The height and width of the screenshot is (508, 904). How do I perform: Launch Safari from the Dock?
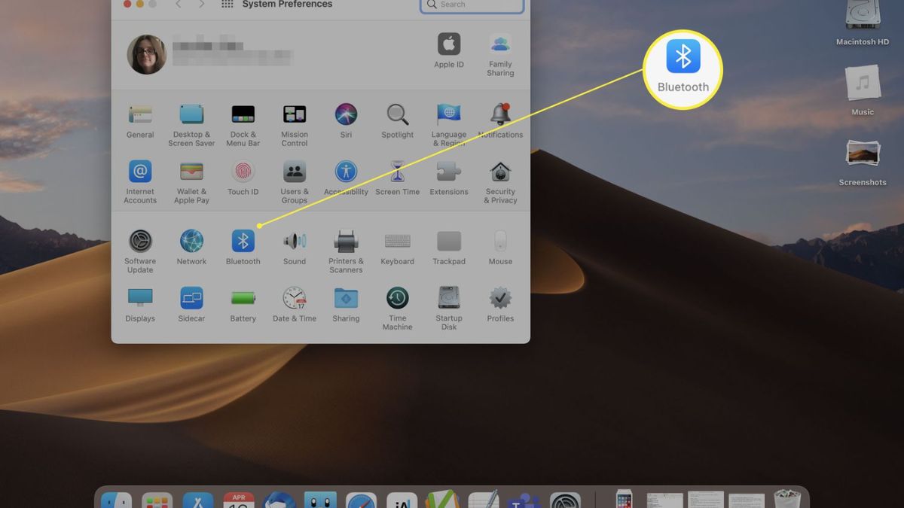361,500
